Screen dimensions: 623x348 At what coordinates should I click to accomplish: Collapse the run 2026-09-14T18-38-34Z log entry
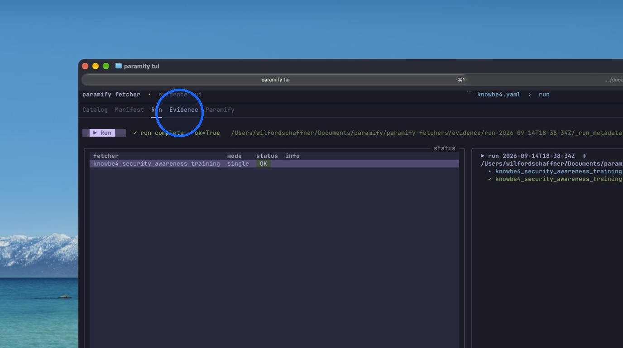[483, 156]
